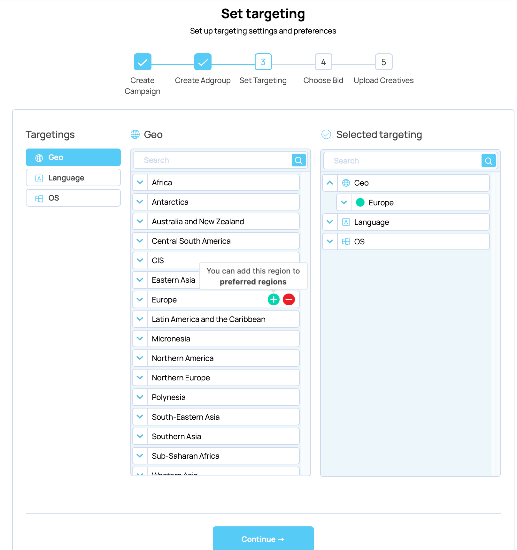Return to completed Create Adgroup step checkmark
The width and height of the screenshot is (517, 550).
click(x=203, y=62)
